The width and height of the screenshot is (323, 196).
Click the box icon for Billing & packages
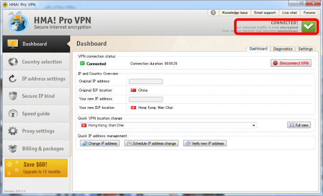pos(13,149)
